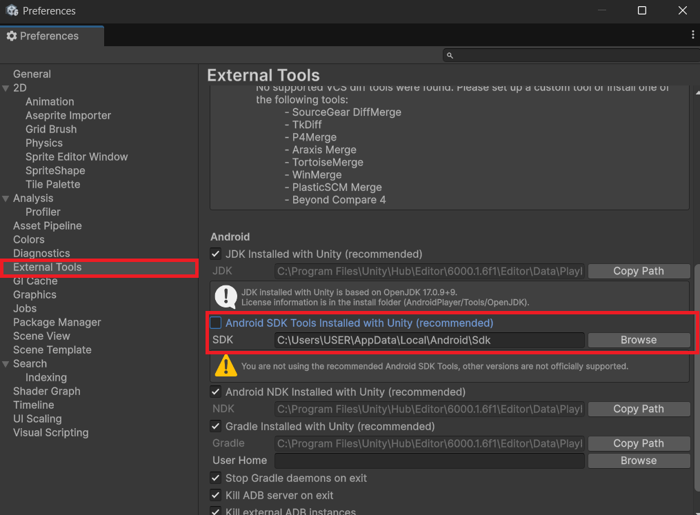Open UI Scaling preferences

(x=37, y=419)
